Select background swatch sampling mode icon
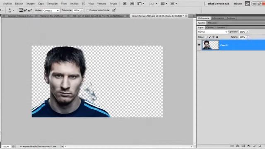265x149 pixels. point(30,10)
